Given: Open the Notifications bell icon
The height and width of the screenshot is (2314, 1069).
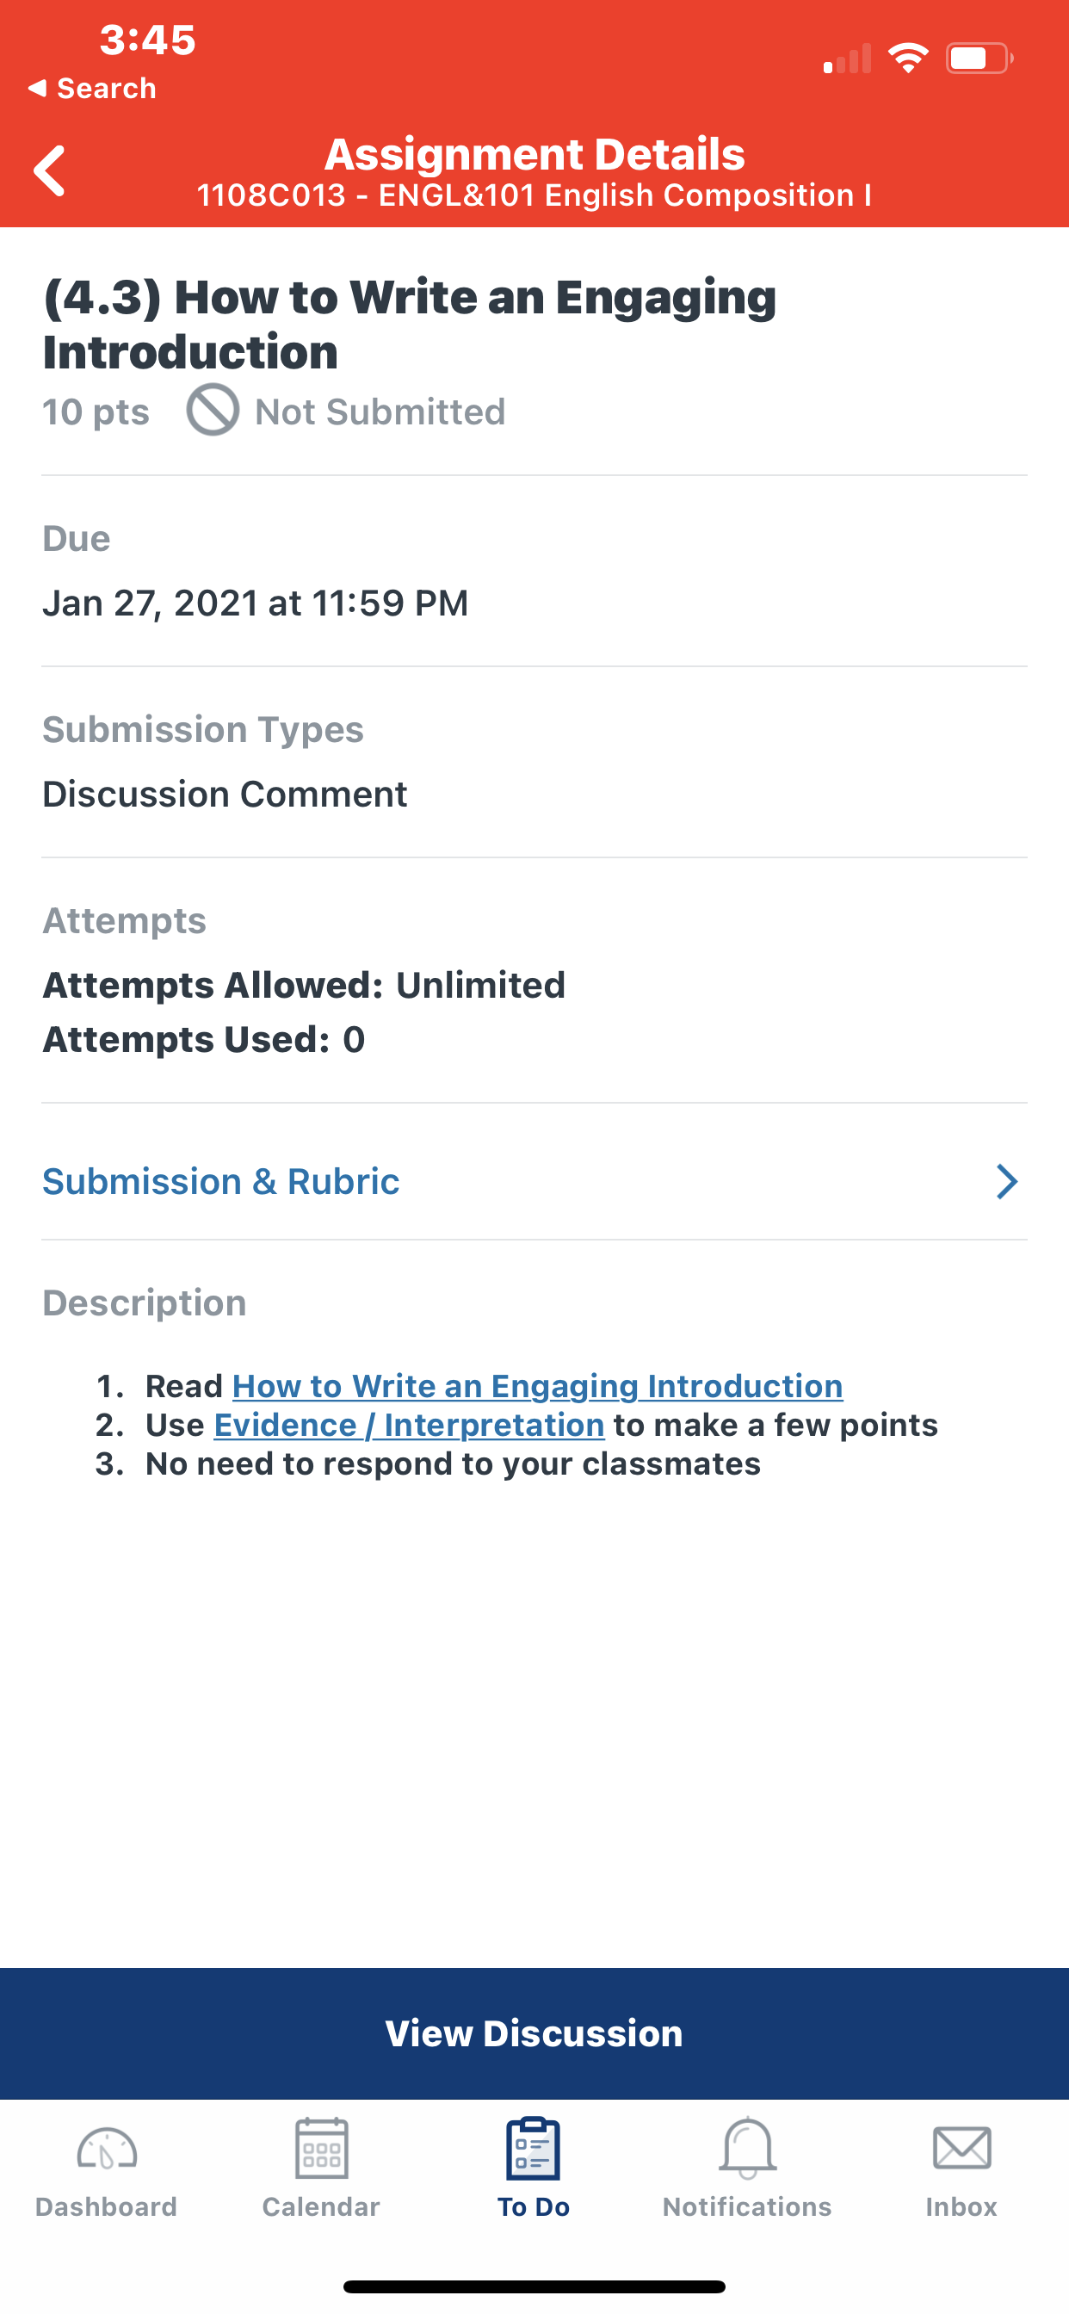Looking at the screenshot, I should point(747,2148).
